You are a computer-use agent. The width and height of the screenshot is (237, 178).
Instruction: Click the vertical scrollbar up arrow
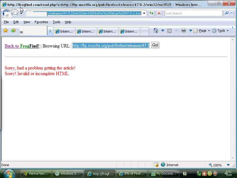[233, 39]
